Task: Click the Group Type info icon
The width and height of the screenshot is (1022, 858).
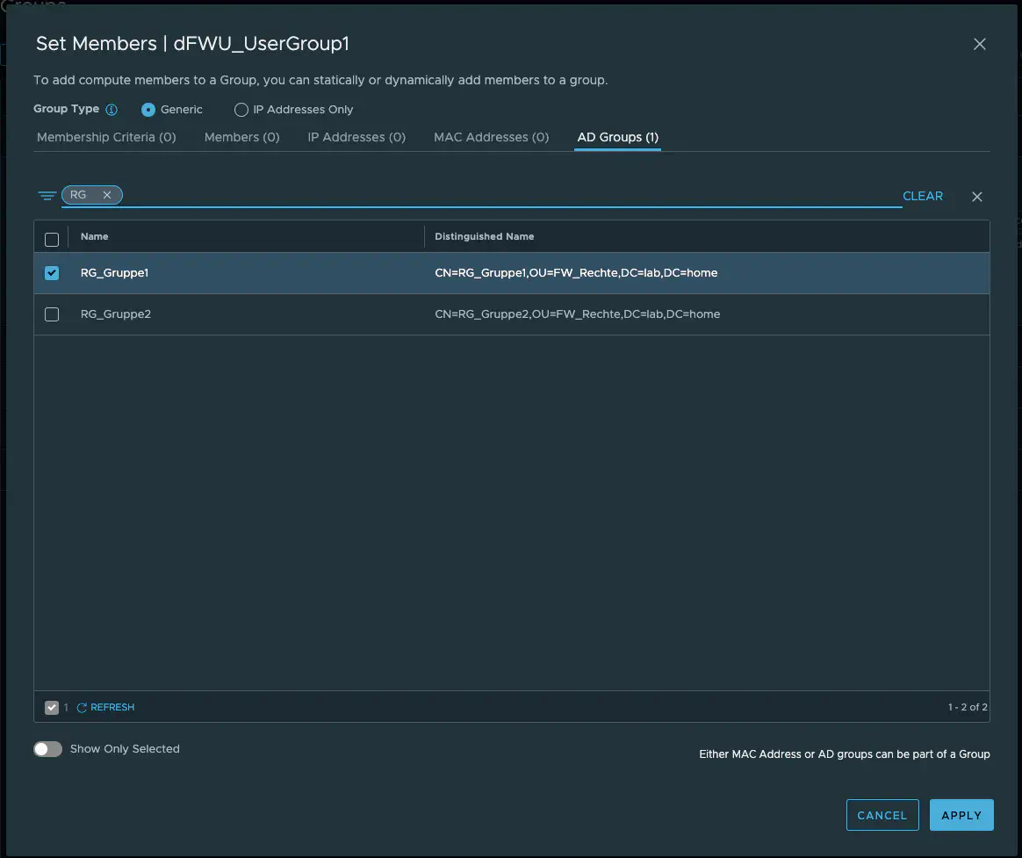Action: [112, 110]
